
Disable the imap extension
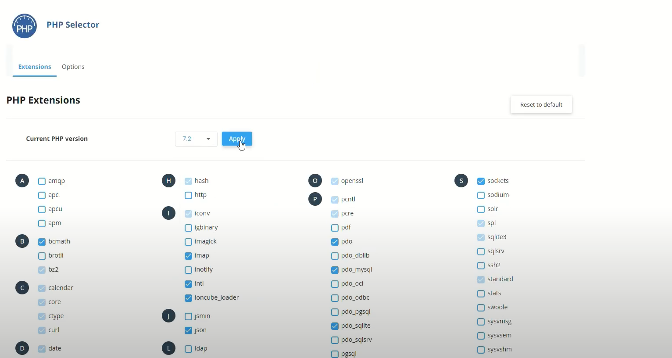(x=188, y=256)
